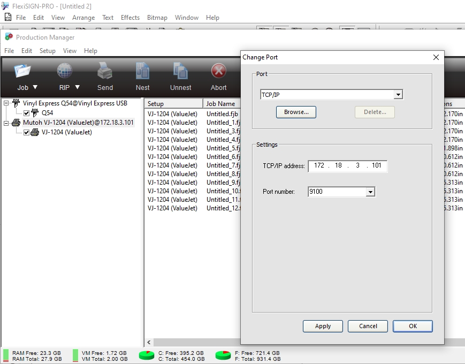Click the VJ-1204 (ValueJet) tree label
This screenshot has height=364, width=465.
point(67,132)
